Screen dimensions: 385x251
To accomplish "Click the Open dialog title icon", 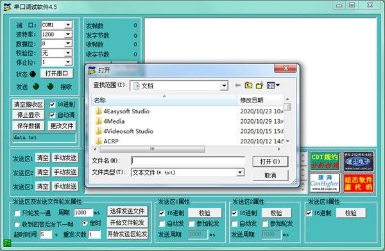I will (92, 70).
